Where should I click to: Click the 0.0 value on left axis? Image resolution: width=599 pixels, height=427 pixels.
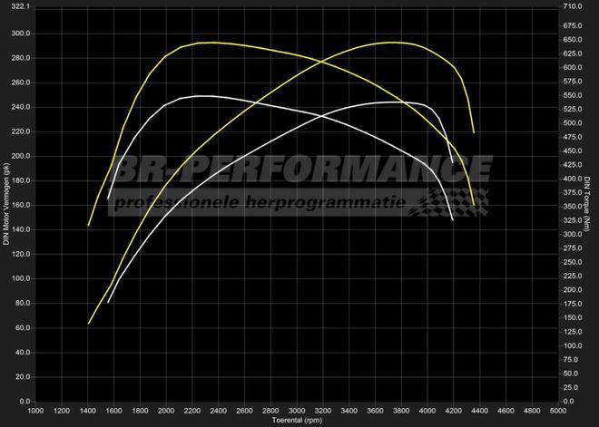point(25,401)
